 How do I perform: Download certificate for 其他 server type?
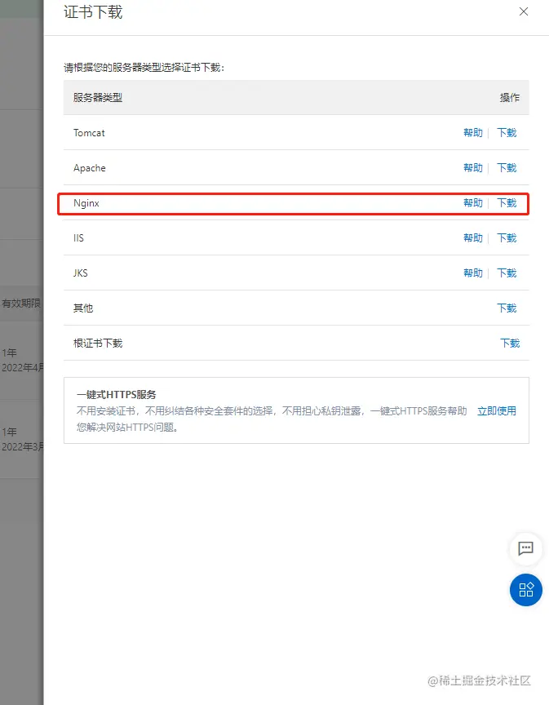[507, 308]
